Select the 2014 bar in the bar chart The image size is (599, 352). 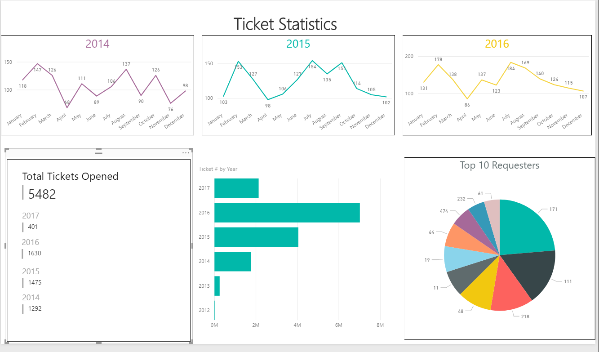[x=232, y=261]
